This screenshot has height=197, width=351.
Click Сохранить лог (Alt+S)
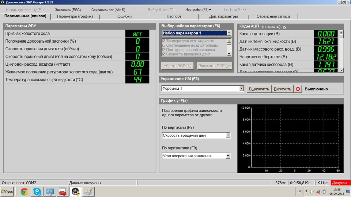108,10
